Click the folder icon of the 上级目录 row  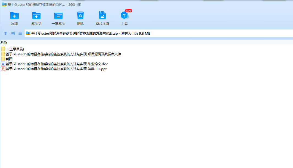click(3, 49)
